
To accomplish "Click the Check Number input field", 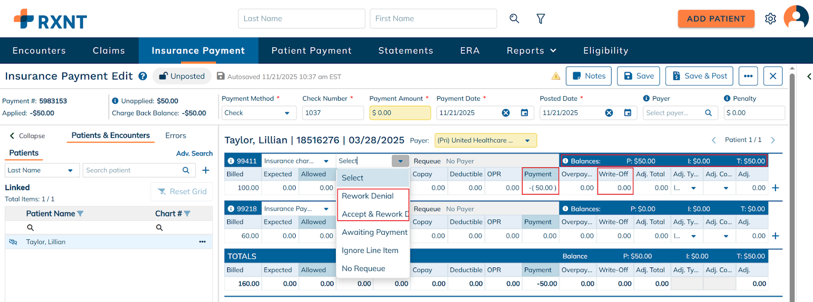I will [333, 113].
